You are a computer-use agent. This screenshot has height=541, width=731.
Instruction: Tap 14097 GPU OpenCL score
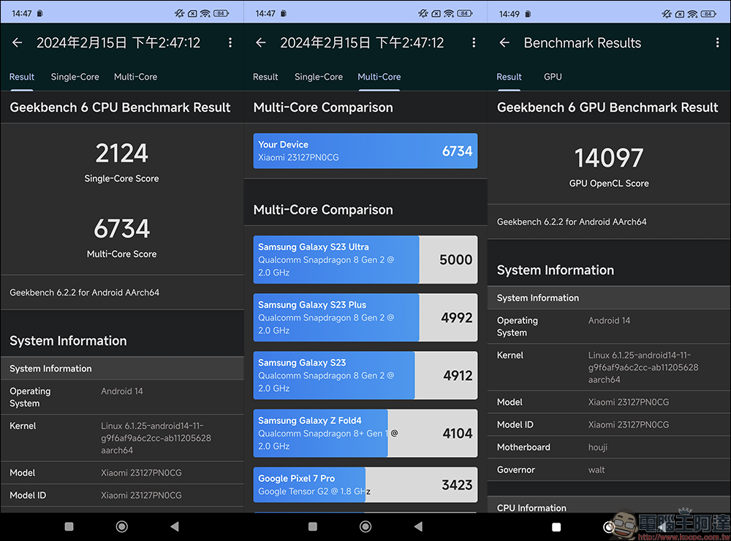(x=609, y=158)
